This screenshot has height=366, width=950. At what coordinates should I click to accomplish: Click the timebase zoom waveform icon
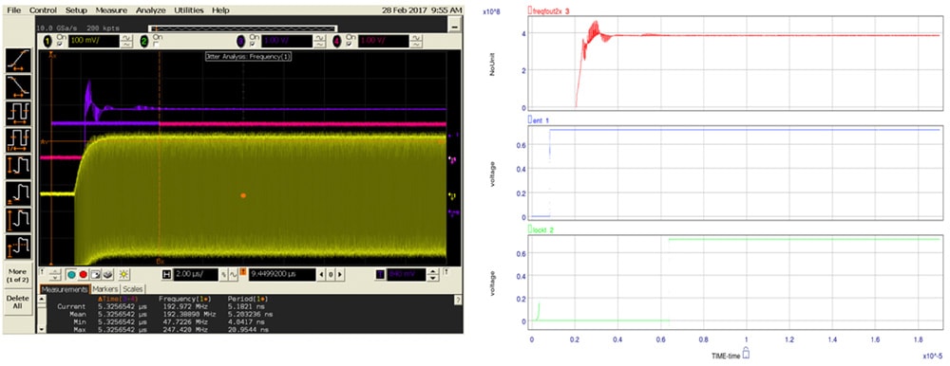pos(234,274)
